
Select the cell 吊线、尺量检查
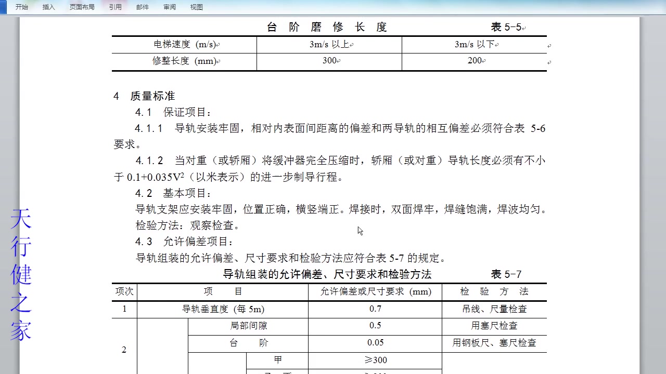(494, 309)
